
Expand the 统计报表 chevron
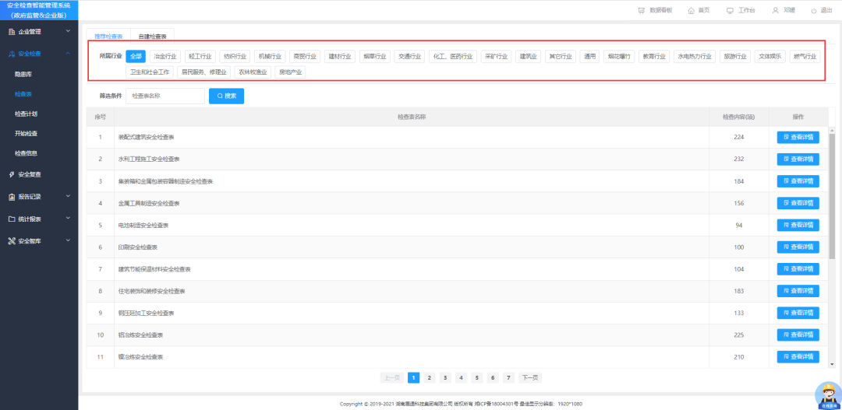coord(68,218)
